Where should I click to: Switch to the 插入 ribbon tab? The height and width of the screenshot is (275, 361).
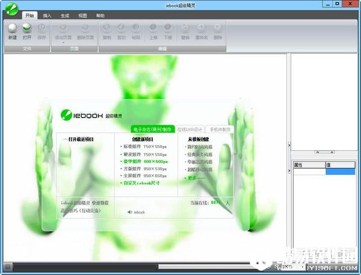click(47, 16)
